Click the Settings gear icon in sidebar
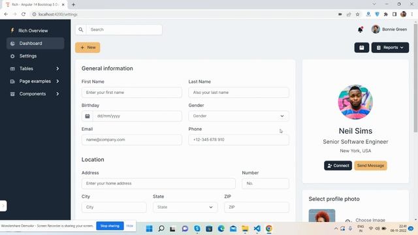Viewport: 418px width, 235px height. 12,56
